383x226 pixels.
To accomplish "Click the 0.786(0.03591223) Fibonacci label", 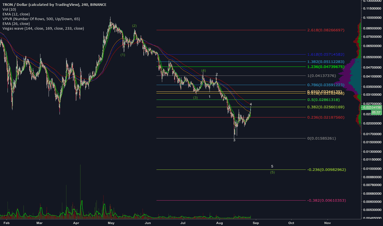I will [326, 85].
